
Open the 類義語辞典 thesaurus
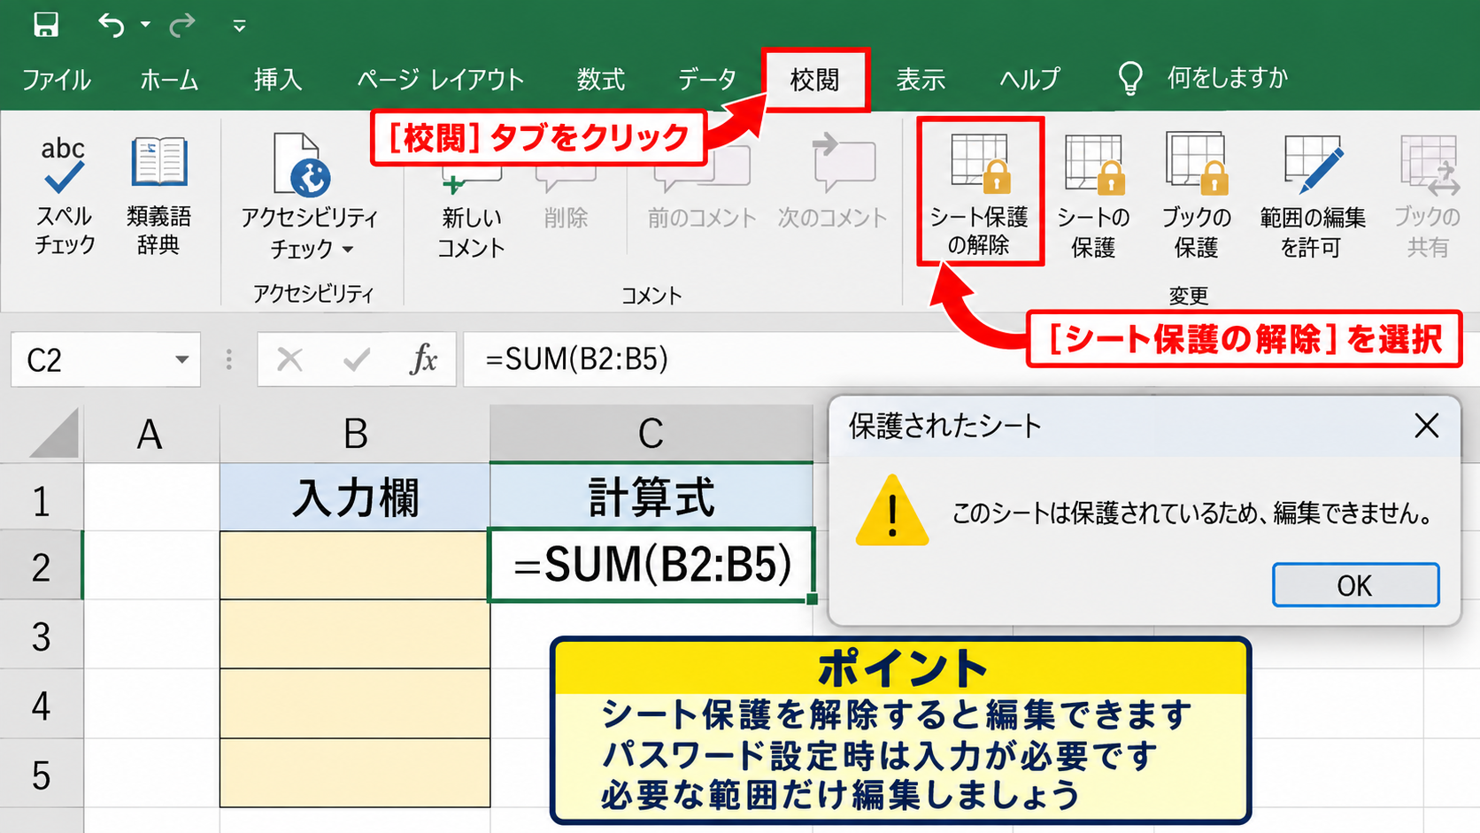158,196
